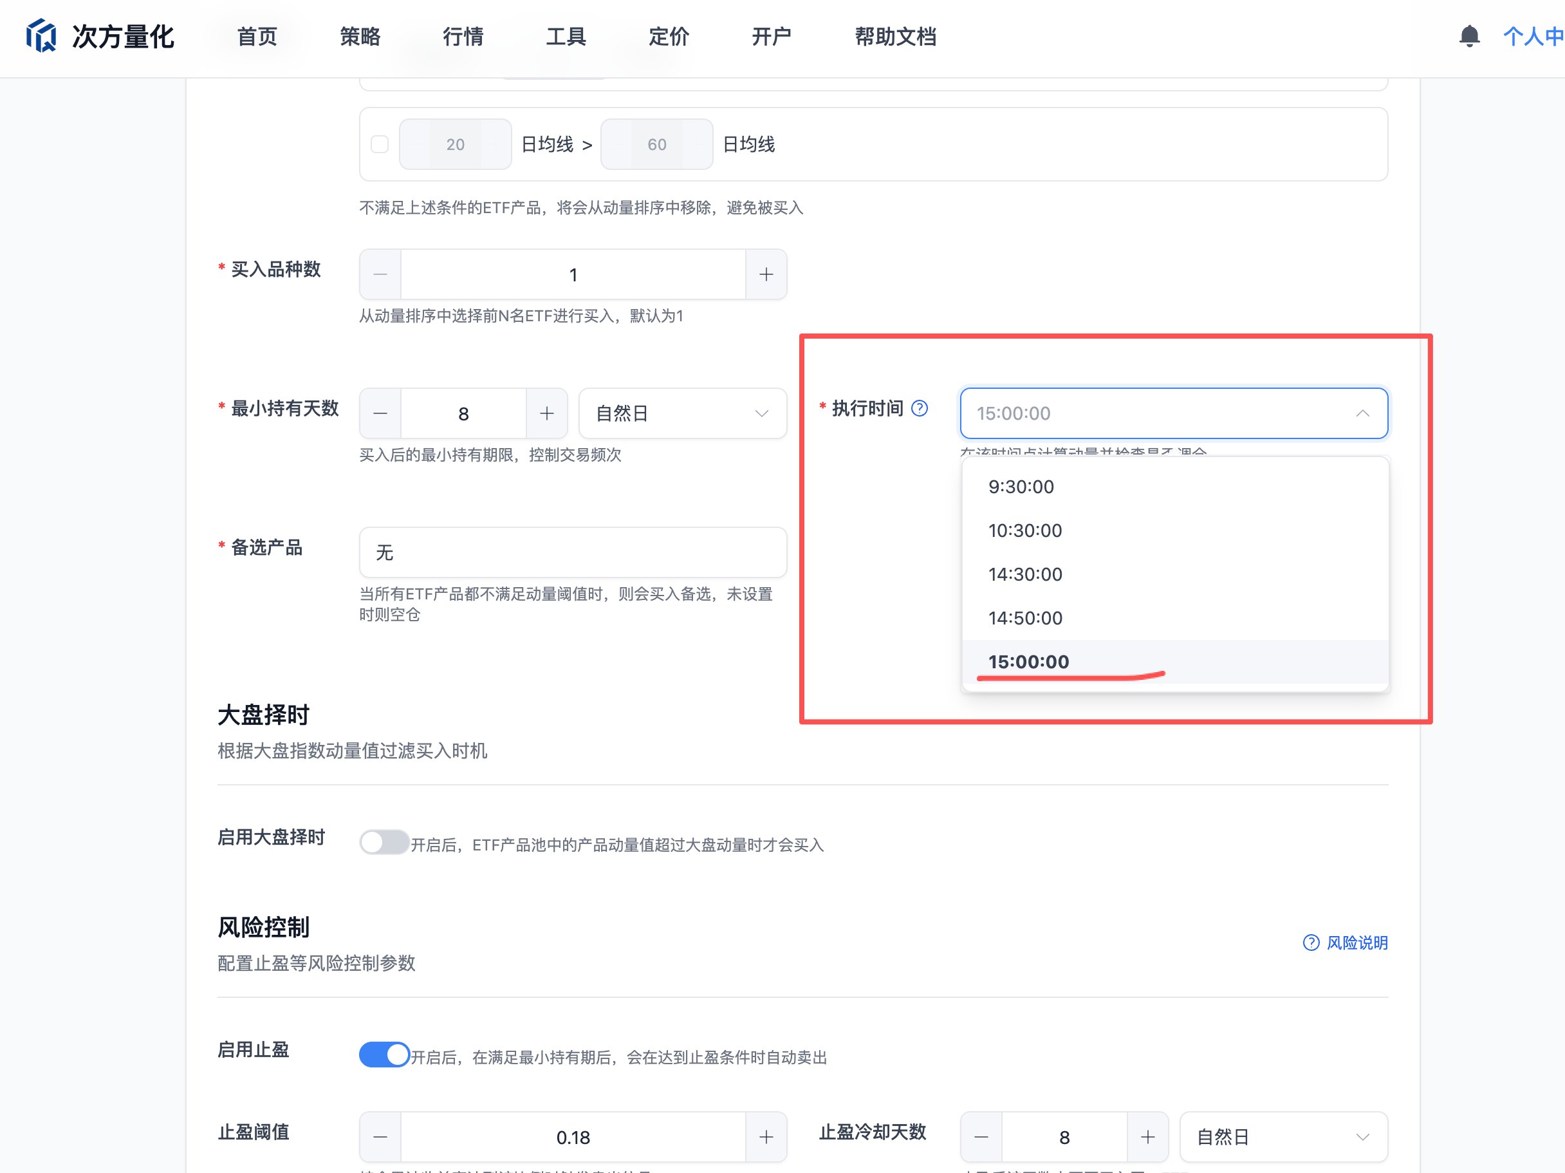Click the 20 日均线 number field
Screen dimensions: 1565x1173
point(455,144)
